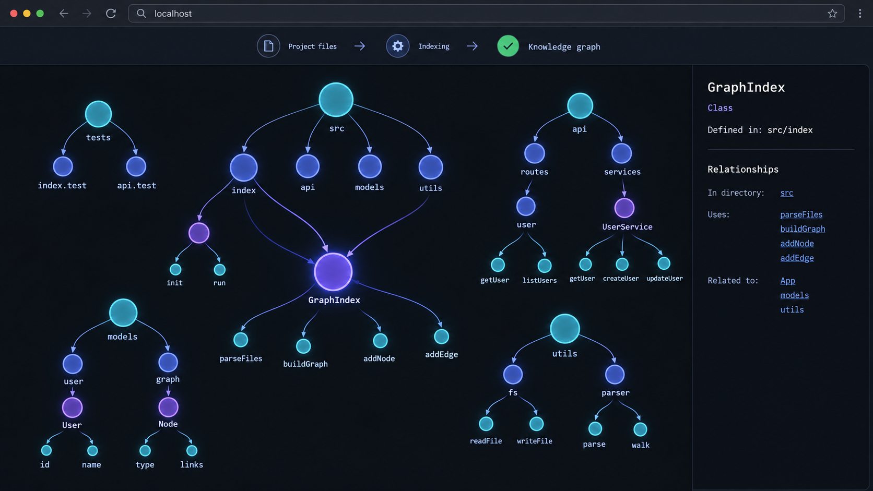Screen dimensions: 873x491
Task: Select the addEdge method node
Action: point(441,337)
